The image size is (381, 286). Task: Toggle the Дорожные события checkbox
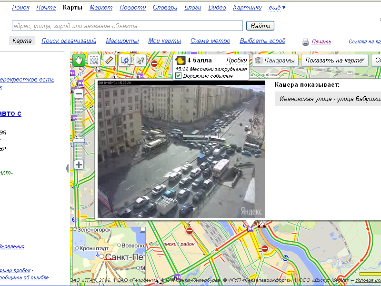(179, 76)
